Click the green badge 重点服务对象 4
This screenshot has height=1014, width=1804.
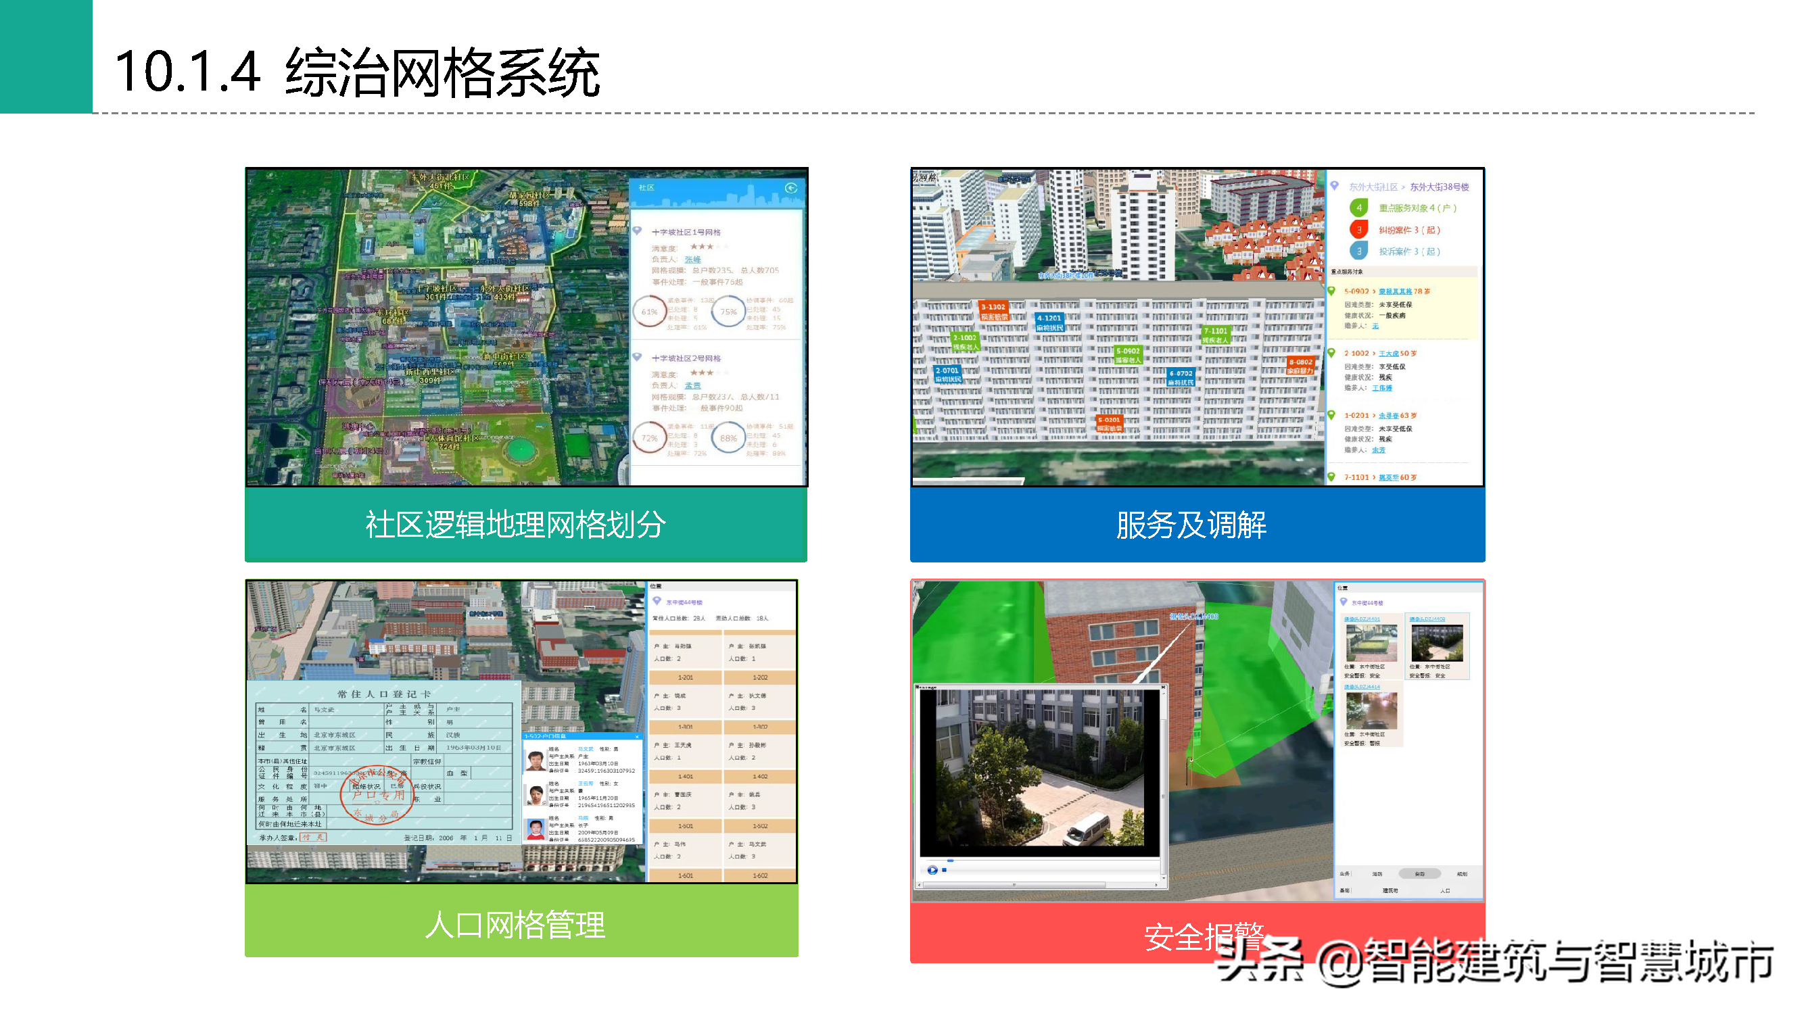1358,208
